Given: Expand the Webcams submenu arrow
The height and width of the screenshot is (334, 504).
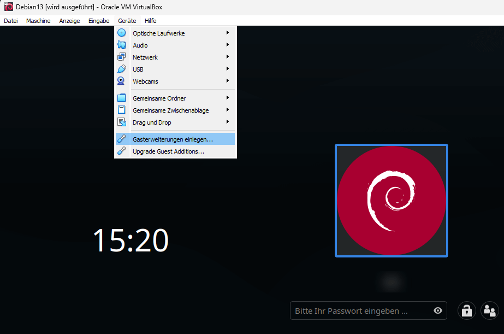Looking at the screenshot, I should pos(227,81).
